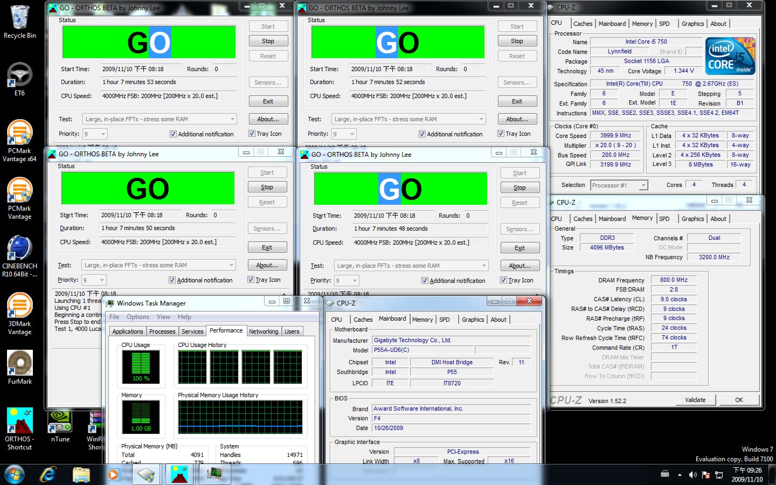Screen dimensions: 776x485
Task: Click the Start Time field showing 08:18 in top-left ORTHOS
Action: point(142,69)
